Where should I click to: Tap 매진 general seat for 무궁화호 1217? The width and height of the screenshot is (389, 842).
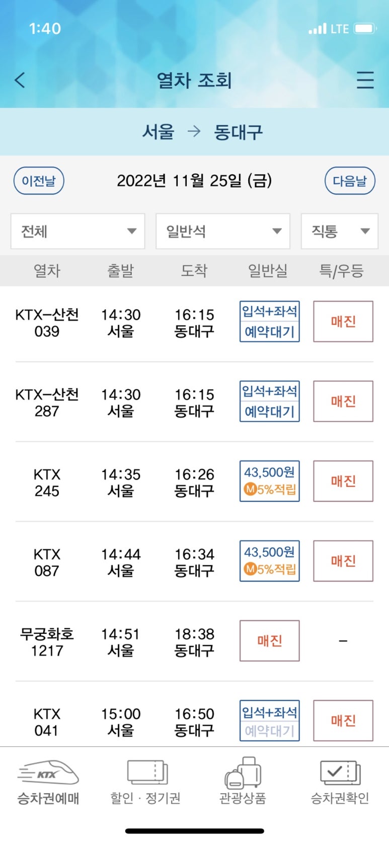pos(270,641)
